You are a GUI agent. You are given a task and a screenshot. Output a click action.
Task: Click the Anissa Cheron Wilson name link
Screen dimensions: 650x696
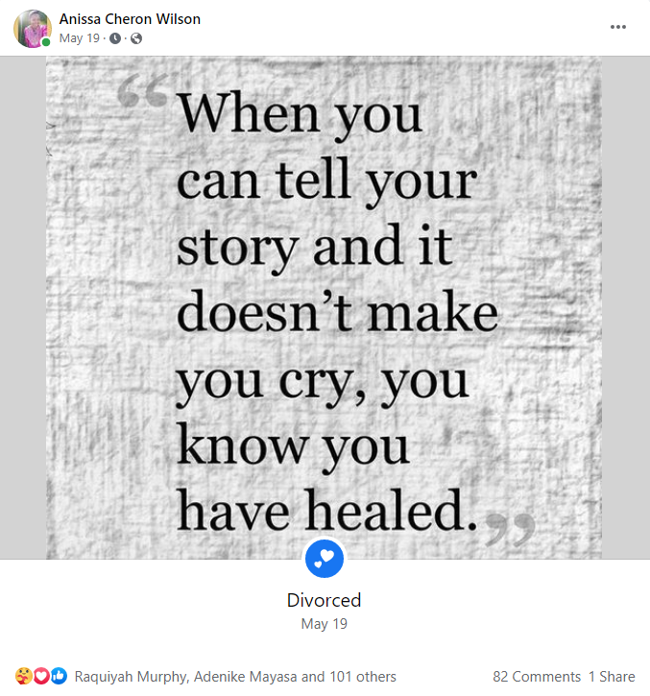tap(130, 19)
